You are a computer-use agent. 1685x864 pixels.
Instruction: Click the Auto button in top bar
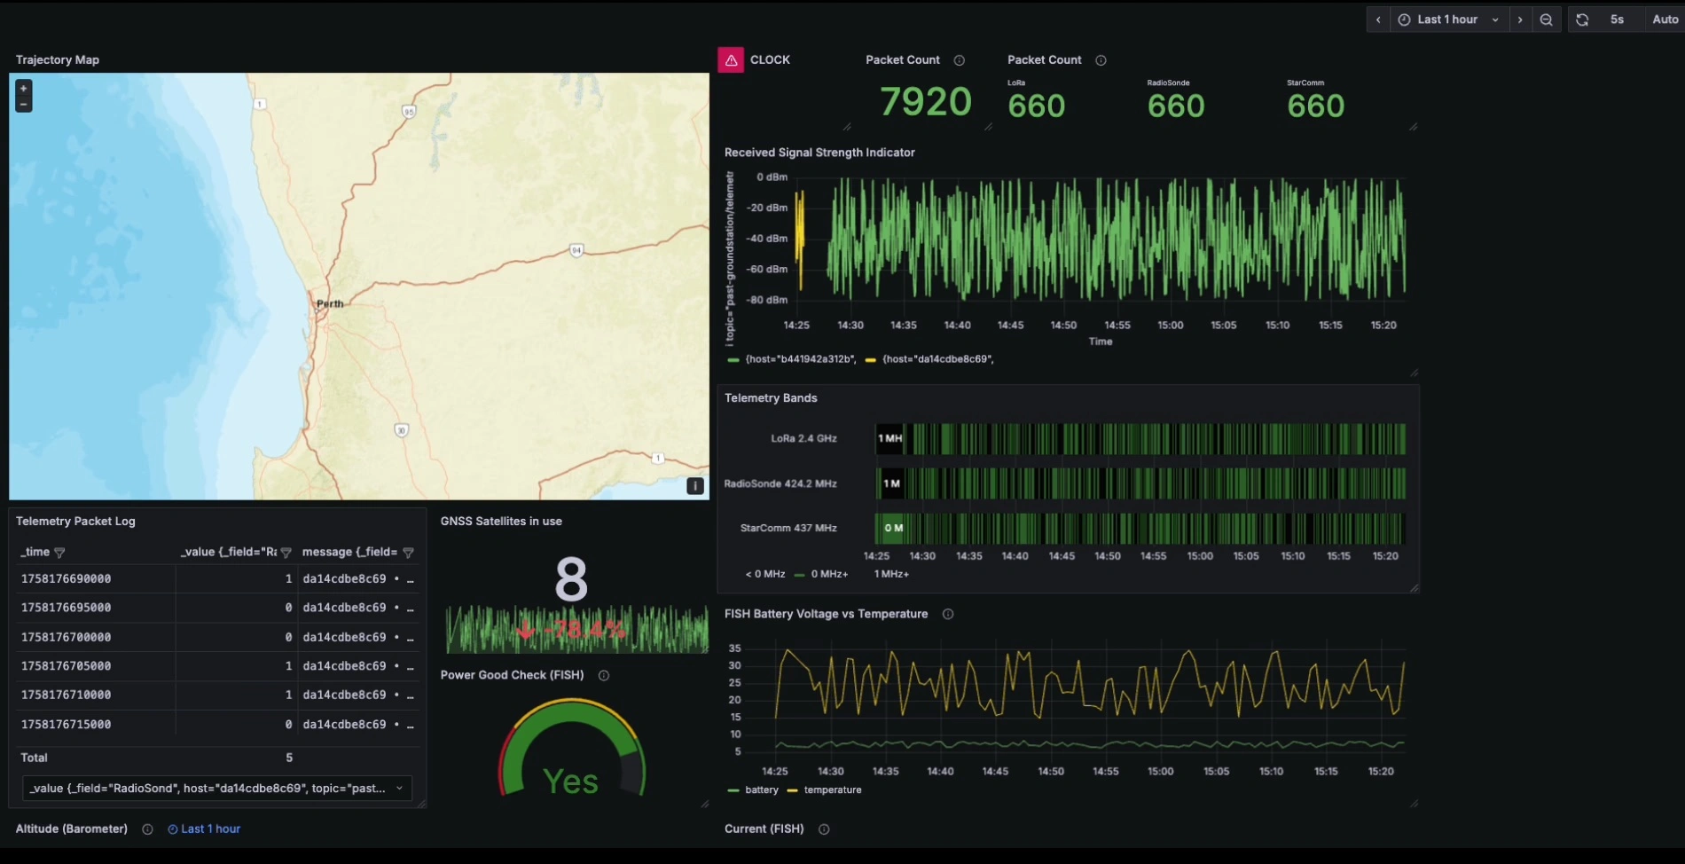[x=1665, y=20]
